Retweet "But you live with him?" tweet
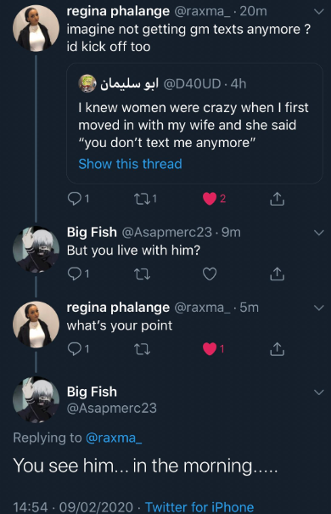331x514 pixels. pyautogui.click(x=143, y=274)
